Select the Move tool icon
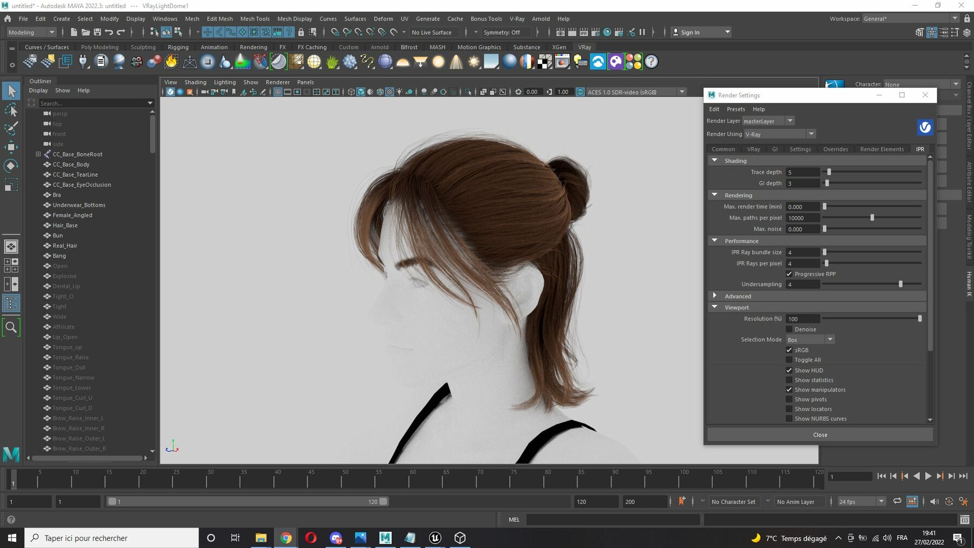Screen dimensions: 974x548 coord(11,147)
